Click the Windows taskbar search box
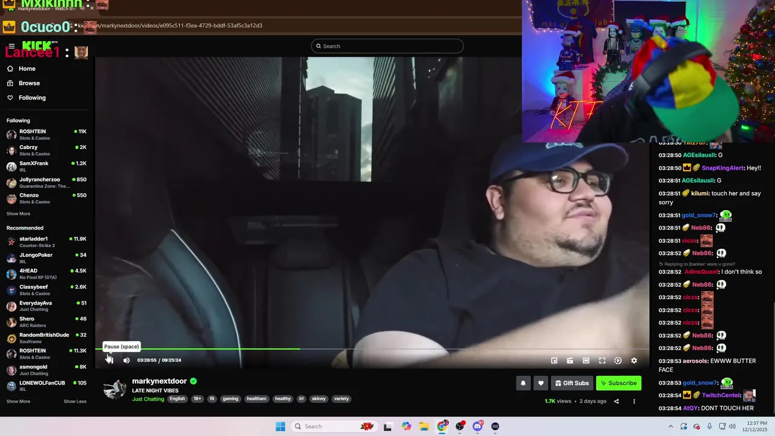This screenshot has width=775, height=436. (x=334, y=426)
